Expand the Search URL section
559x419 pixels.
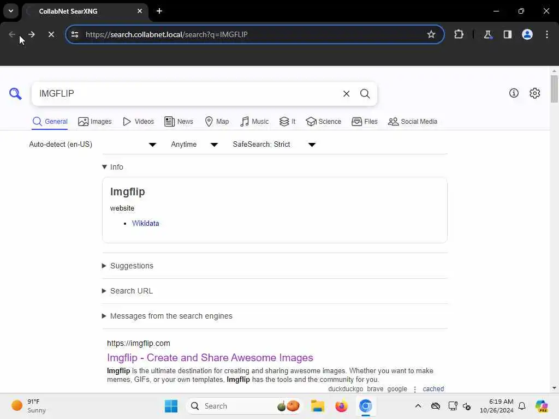click(x=127, y=291)
